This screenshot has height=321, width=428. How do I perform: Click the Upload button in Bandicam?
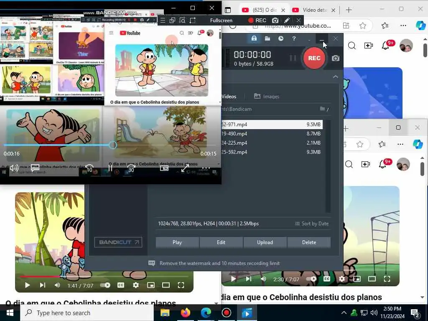[265, 242]
